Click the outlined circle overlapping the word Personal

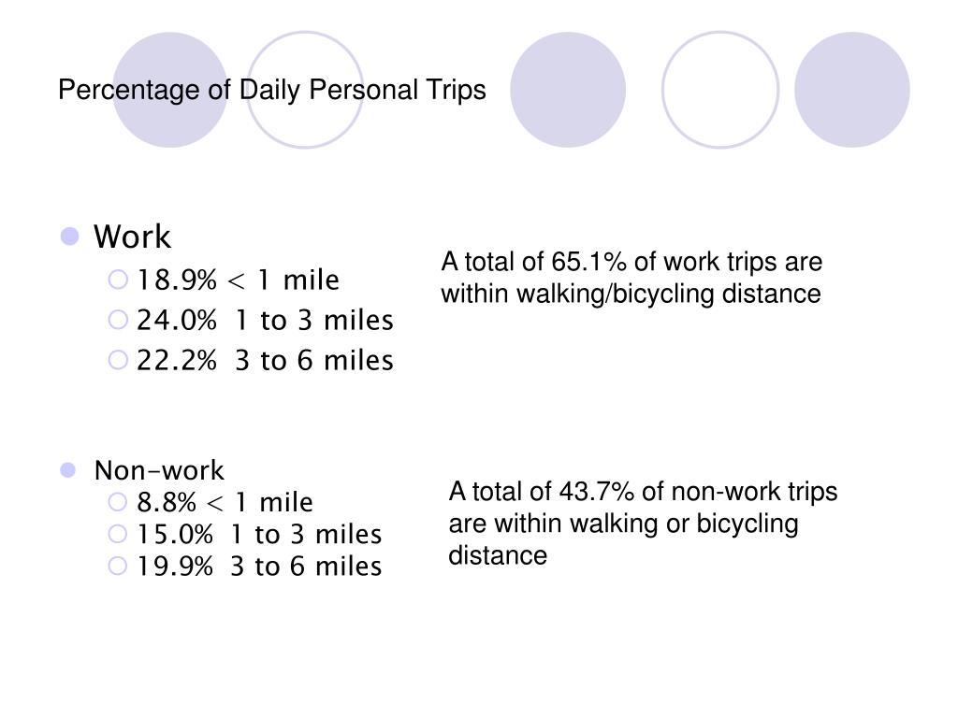(x=305, y=90)
